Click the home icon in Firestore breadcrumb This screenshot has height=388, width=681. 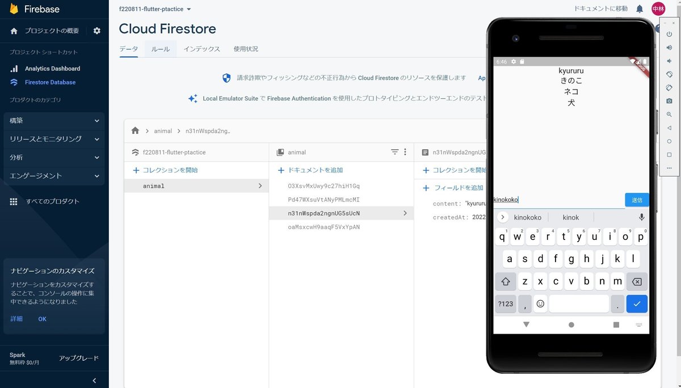pos(135,130)
